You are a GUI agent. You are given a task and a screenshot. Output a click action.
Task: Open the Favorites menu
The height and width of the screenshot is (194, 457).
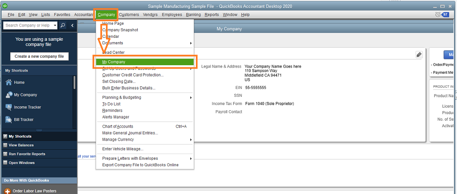[62, 15]
